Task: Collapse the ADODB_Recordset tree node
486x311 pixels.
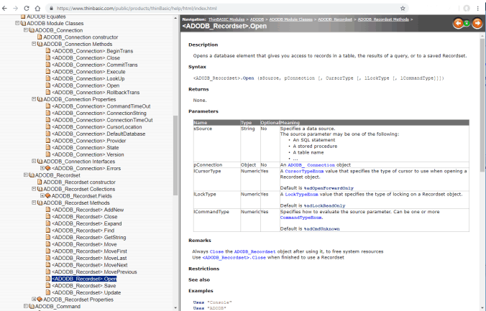Action: click(26, 175)
